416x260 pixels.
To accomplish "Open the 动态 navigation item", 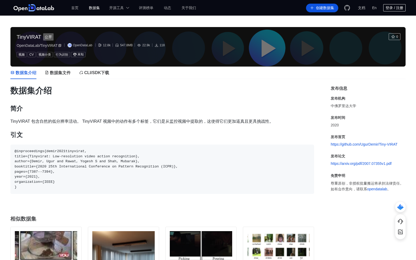I will point(167,8).
